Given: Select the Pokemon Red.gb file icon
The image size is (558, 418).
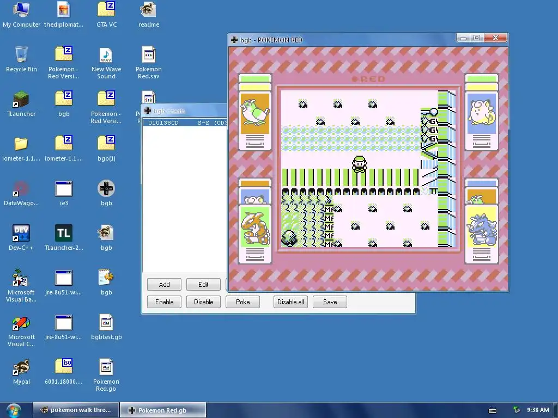Looking at the screenshot, I should [x=106, y=376].
